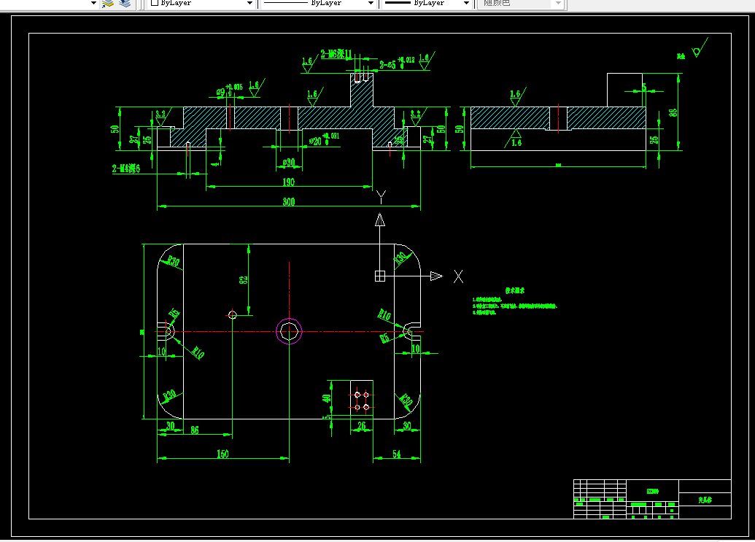
Task: Select the X axis label of the UCS
Action: [x=458, y=276]
